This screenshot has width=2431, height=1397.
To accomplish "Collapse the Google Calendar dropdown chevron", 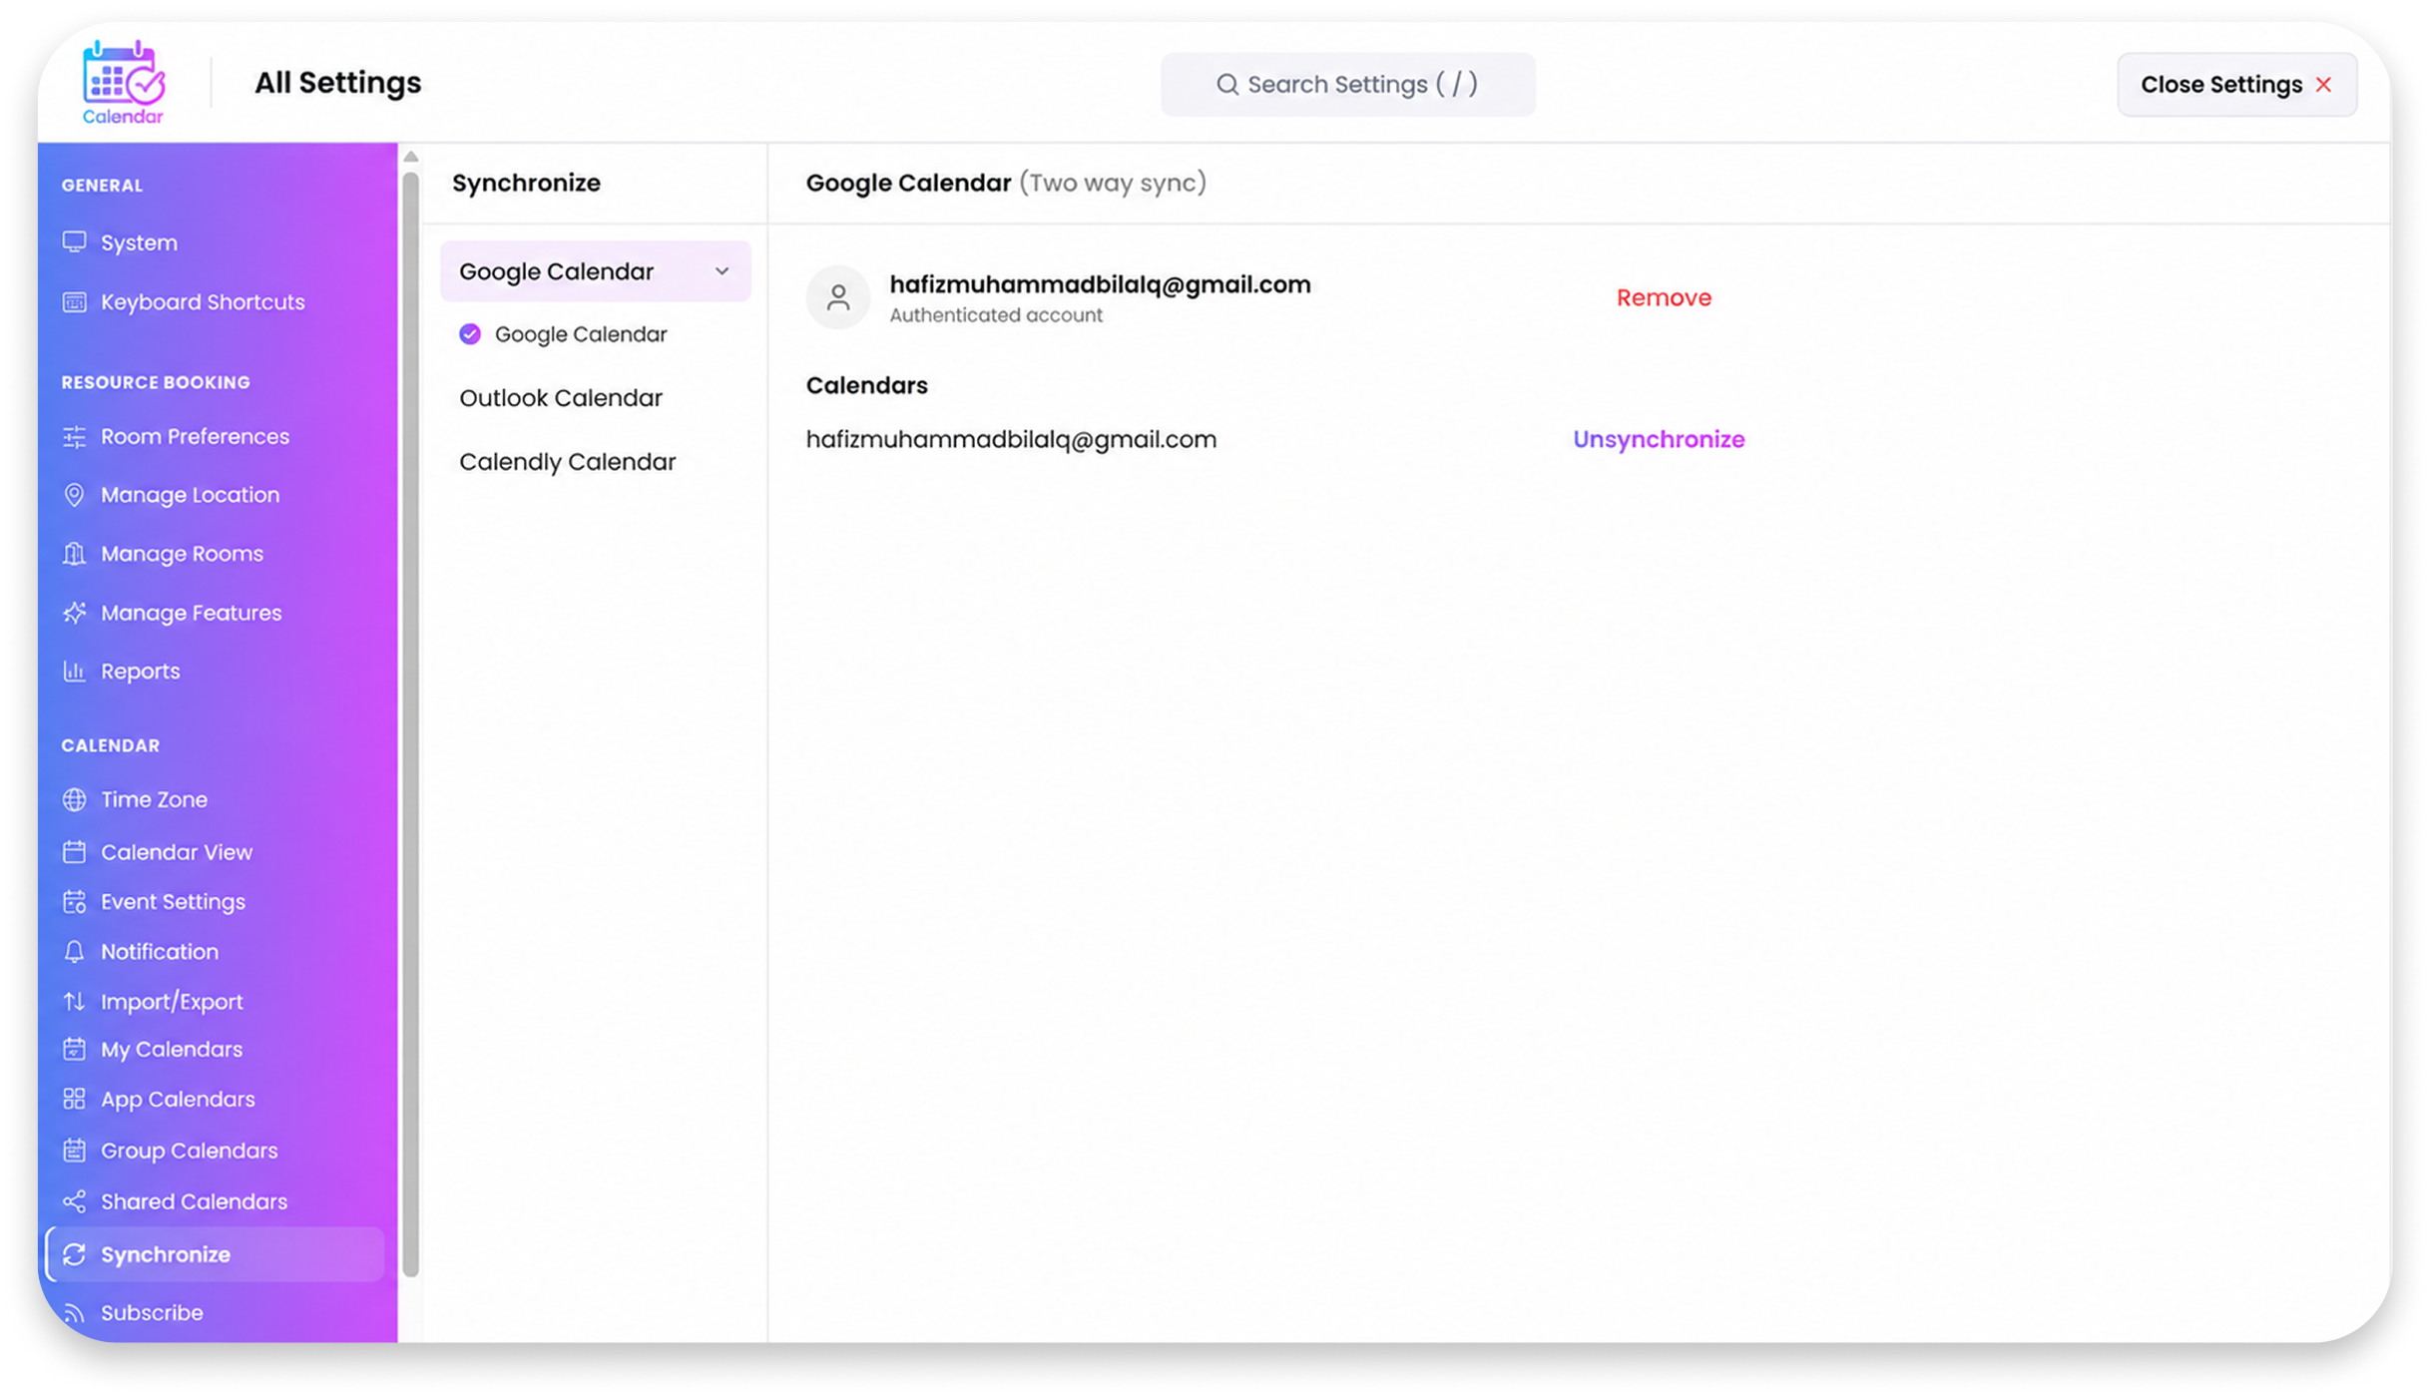I will (x=722, y=271).
